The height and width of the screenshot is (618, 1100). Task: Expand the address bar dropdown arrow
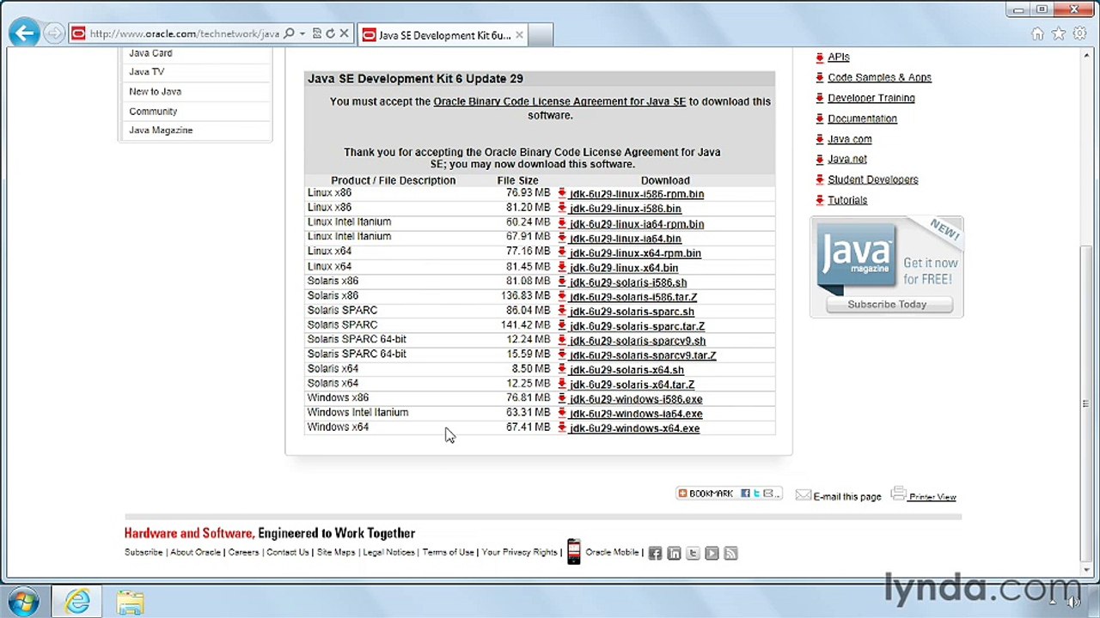point(302,34)
